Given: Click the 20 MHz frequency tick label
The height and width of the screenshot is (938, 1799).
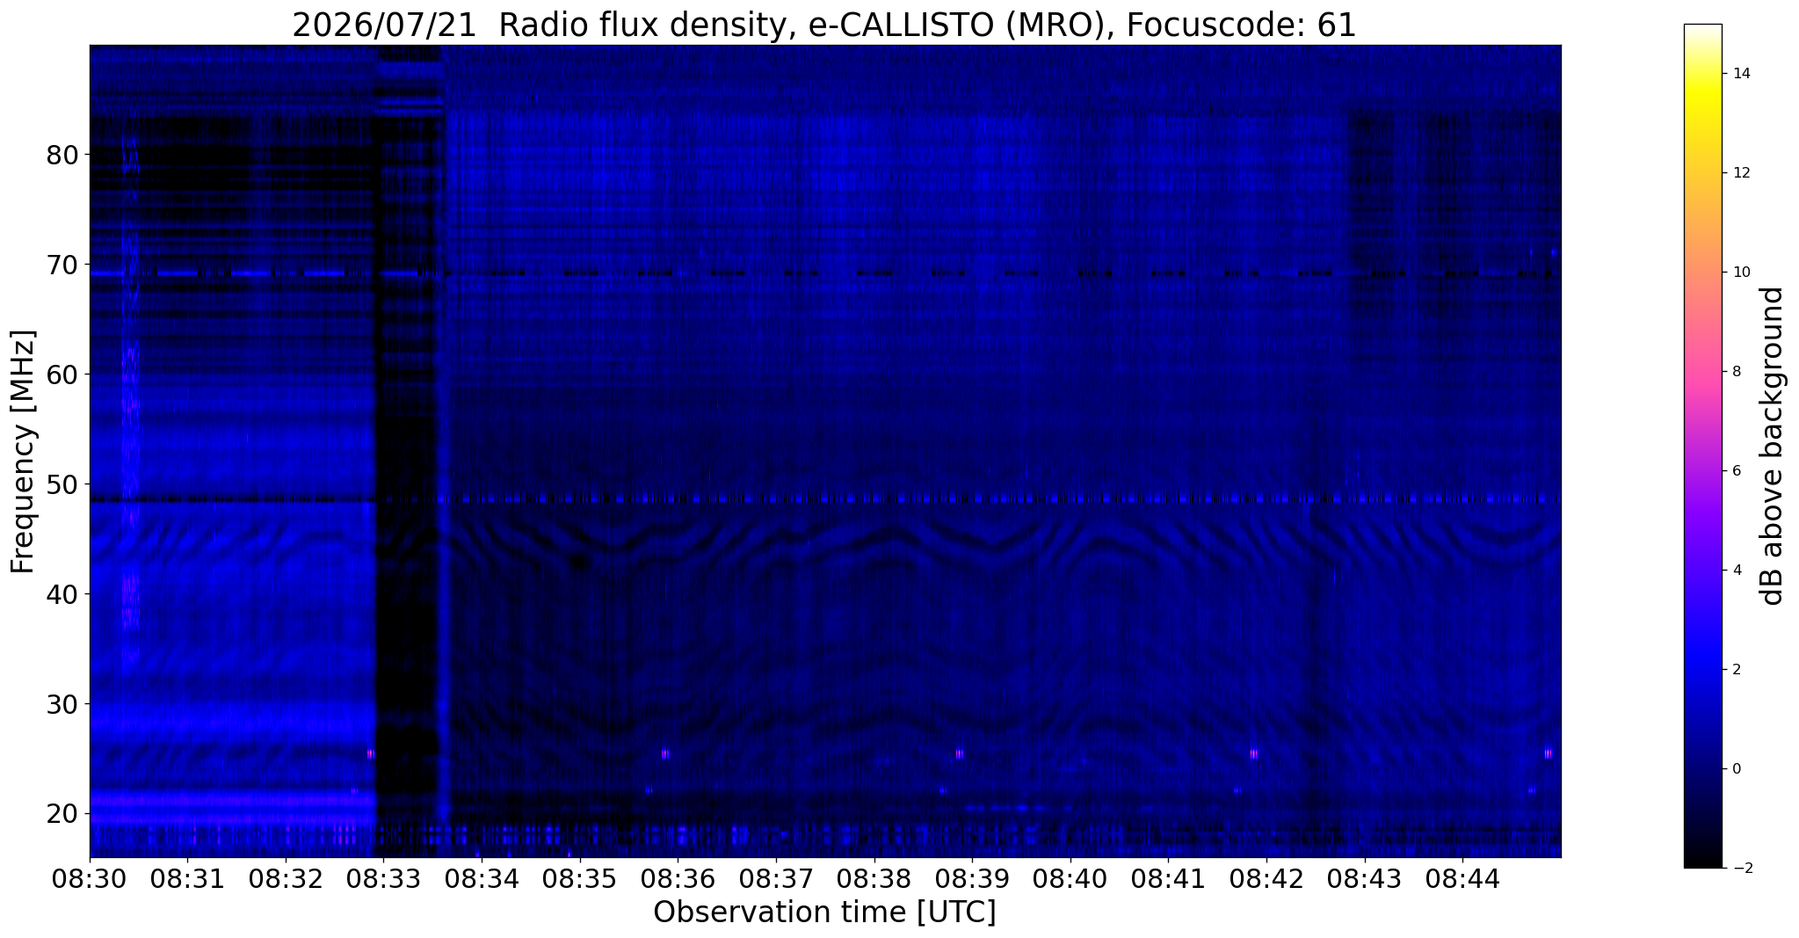Looking at the screenshot, I should 62,815.
